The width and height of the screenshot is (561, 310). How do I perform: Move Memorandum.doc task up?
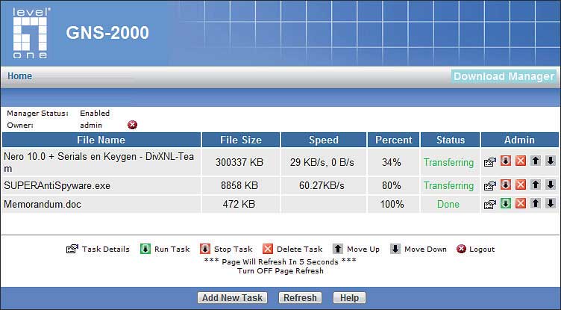(536, 204)
